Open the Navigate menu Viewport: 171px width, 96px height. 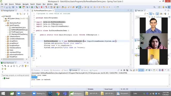26,4
